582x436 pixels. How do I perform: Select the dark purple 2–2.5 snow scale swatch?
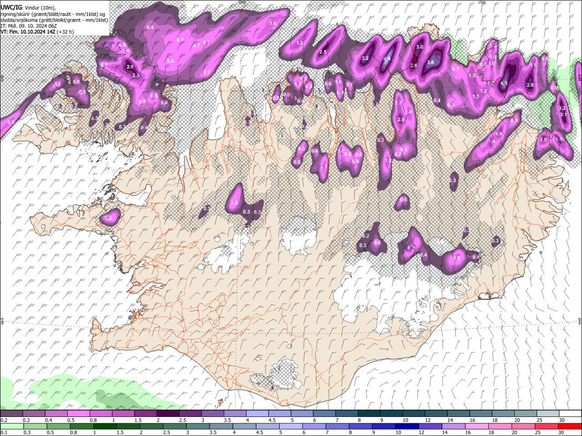(167, 413)
